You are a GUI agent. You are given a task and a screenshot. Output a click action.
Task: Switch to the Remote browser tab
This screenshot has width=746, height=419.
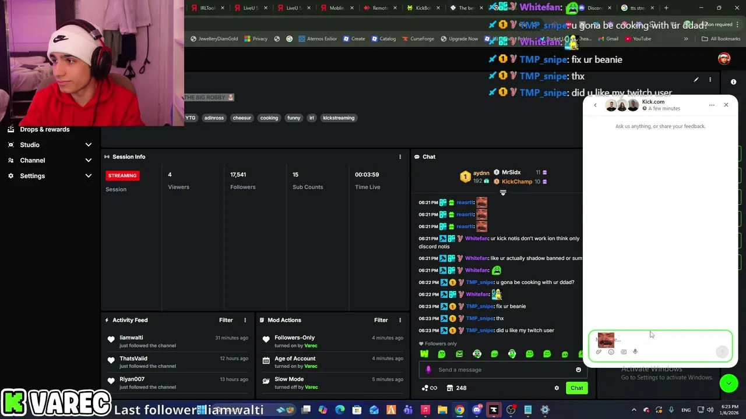point(380,8)
